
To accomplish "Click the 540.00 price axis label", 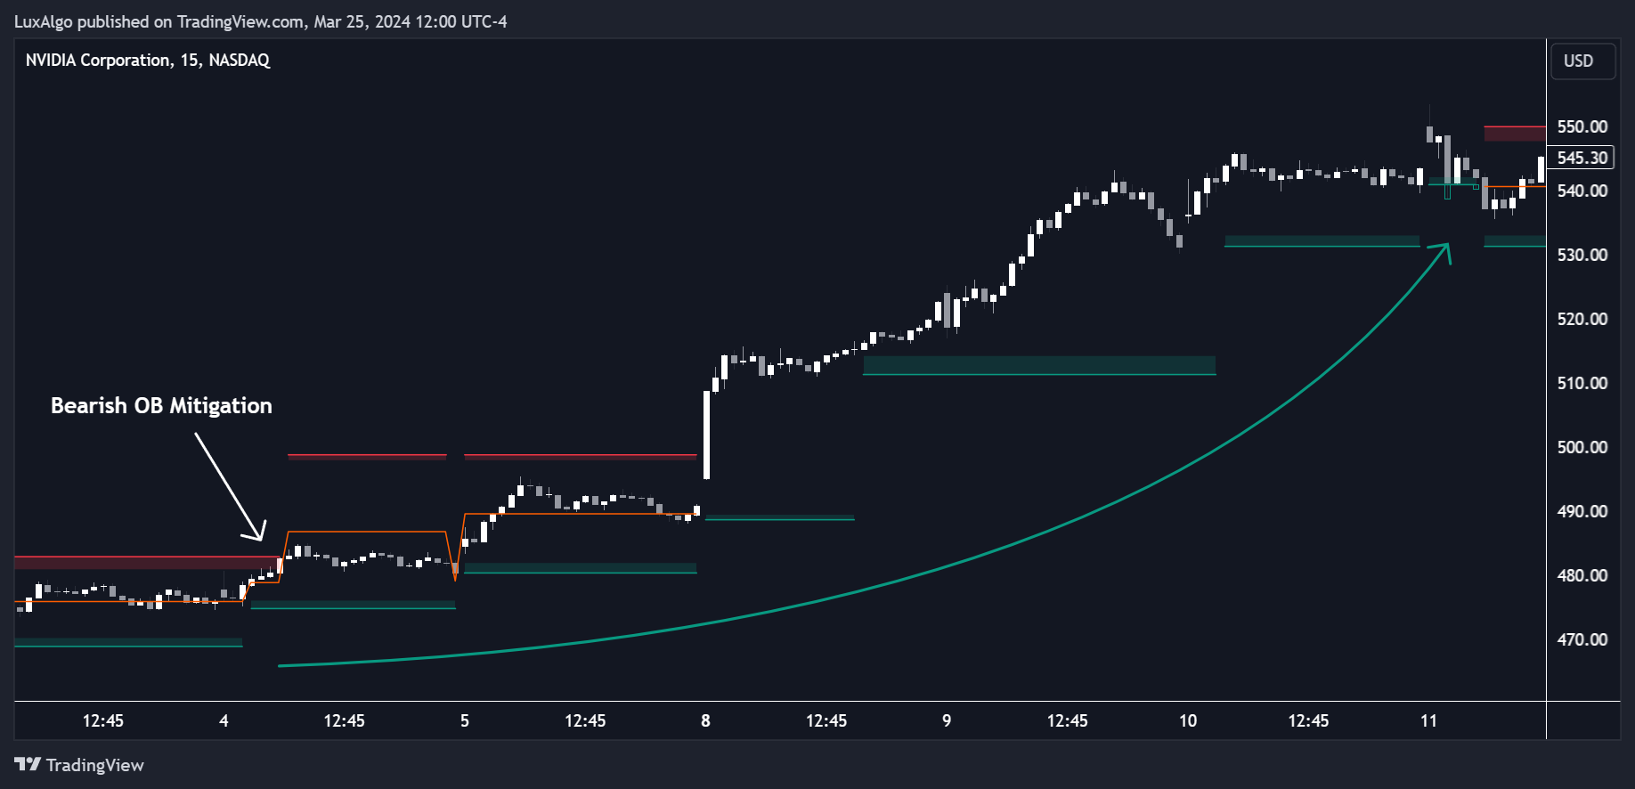I will coord(1582,191).
